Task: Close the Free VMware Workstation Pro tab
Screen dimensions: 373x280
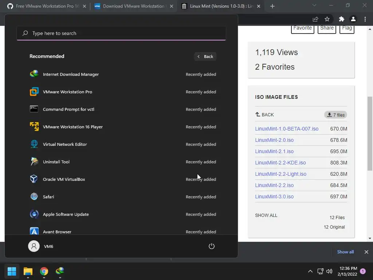Action: pyautogui.click(x=85, y=7)
